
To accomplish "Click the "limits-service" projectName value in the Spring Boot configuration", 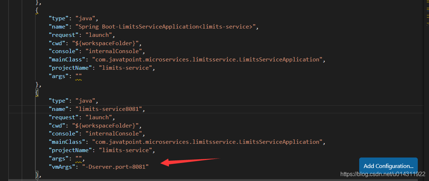I will click(x=125, y=68).
